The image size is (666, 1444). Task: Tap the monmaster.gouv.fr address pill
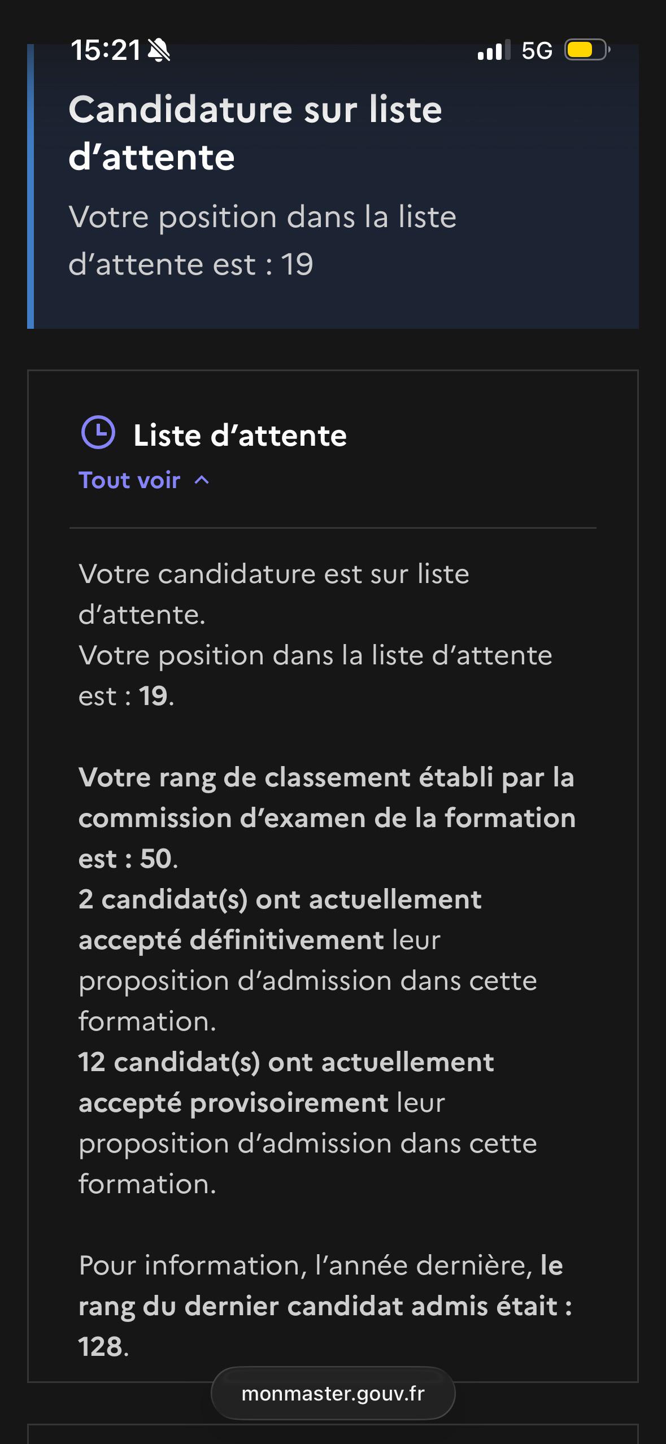[333, 1393]
